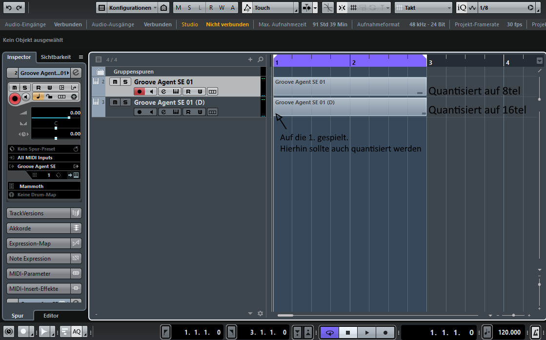This screenshot has width=546, height=340.
Task: Open 1/8 quantize preset dropdown
Action: click(502, 8)
